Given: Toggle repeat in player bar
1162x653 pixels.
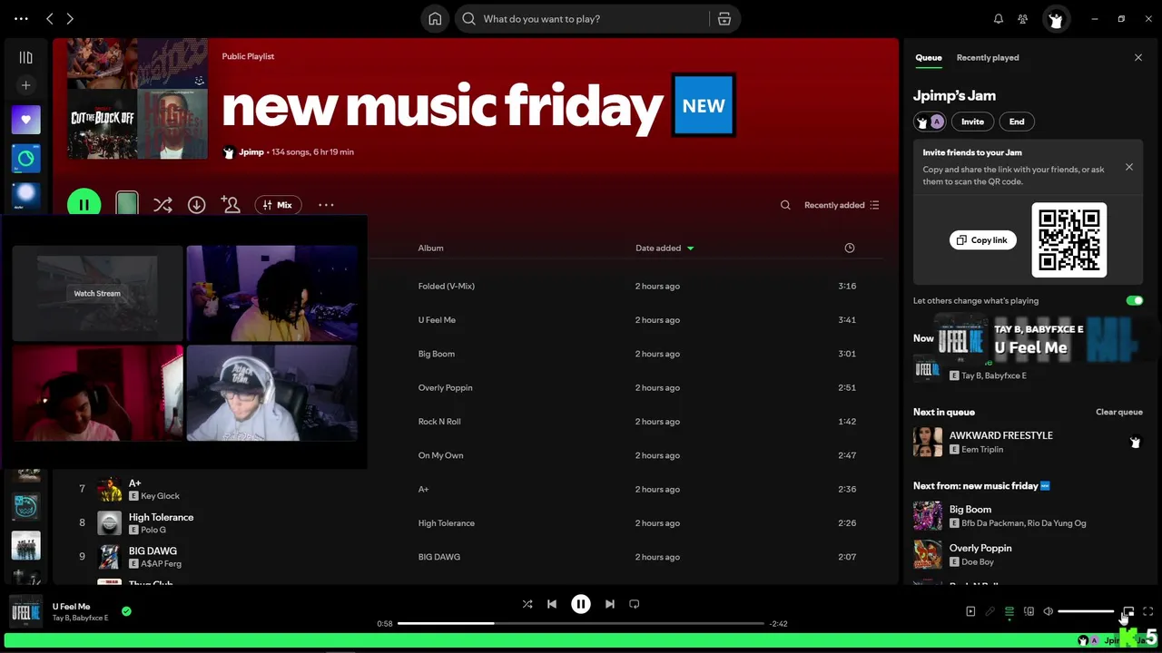Looking at the screenshot, I should 635,604.
